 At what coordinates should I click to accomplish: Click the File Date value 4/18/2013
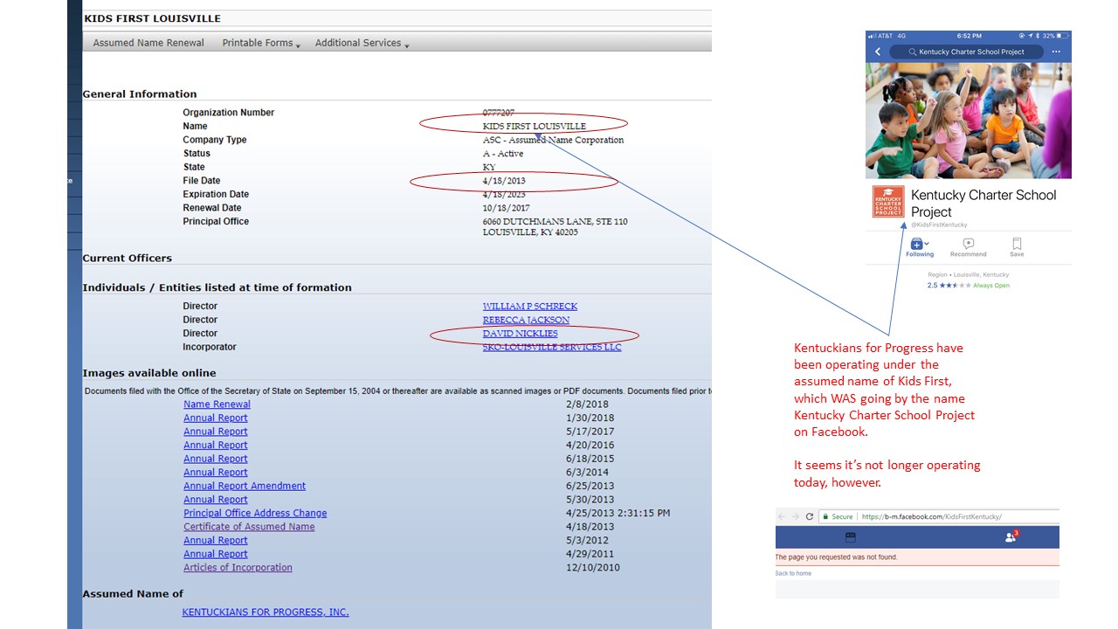pyautogui.click(x=504, y=181)
